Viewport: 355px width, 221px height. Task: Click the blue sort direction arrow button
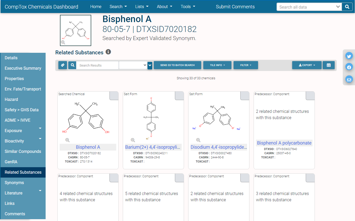point(150,65)
